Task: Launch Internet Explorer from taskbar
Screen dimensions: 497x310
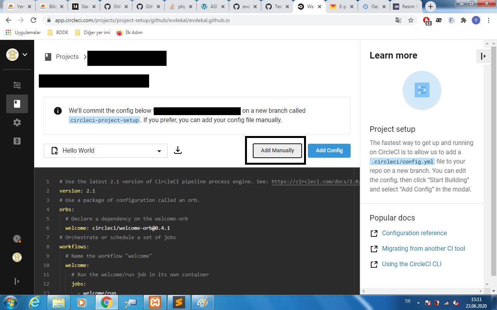Action: coord(35,302)
